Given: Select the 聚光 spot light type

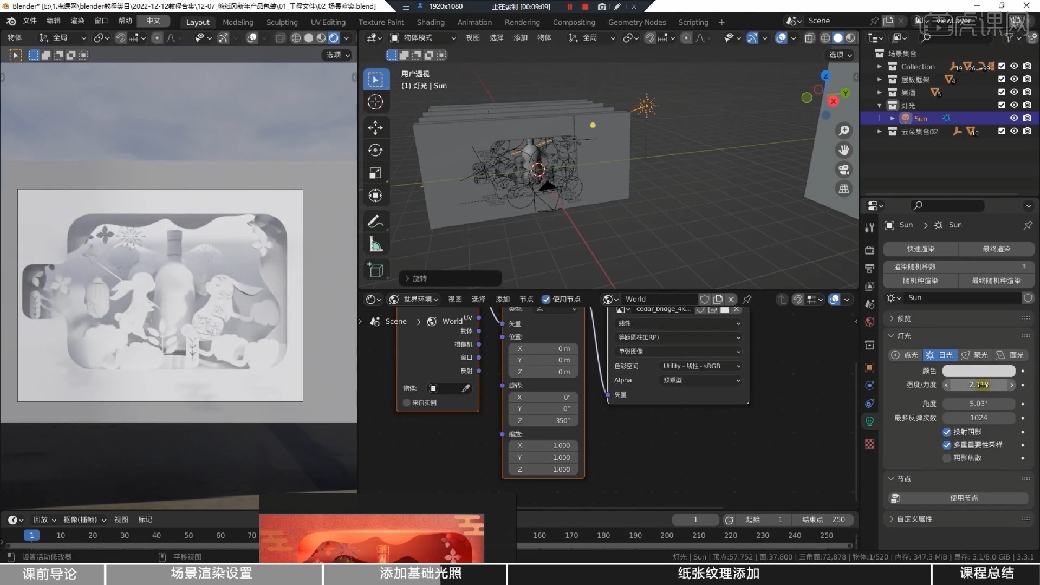Looking at the screenshot, I should [x=975, y=355].
